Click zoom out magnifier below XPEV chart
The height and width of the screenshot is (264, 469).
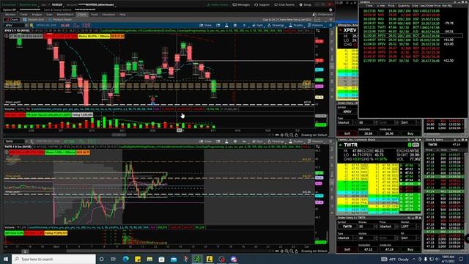[x=292, y=135]
